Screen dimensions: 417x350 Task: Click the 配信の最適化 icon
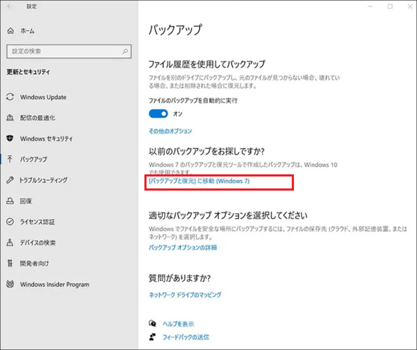(x=10, y=118)
